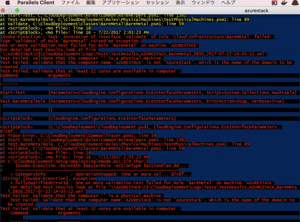Click the hat icon in menu bar

(294, 3)
